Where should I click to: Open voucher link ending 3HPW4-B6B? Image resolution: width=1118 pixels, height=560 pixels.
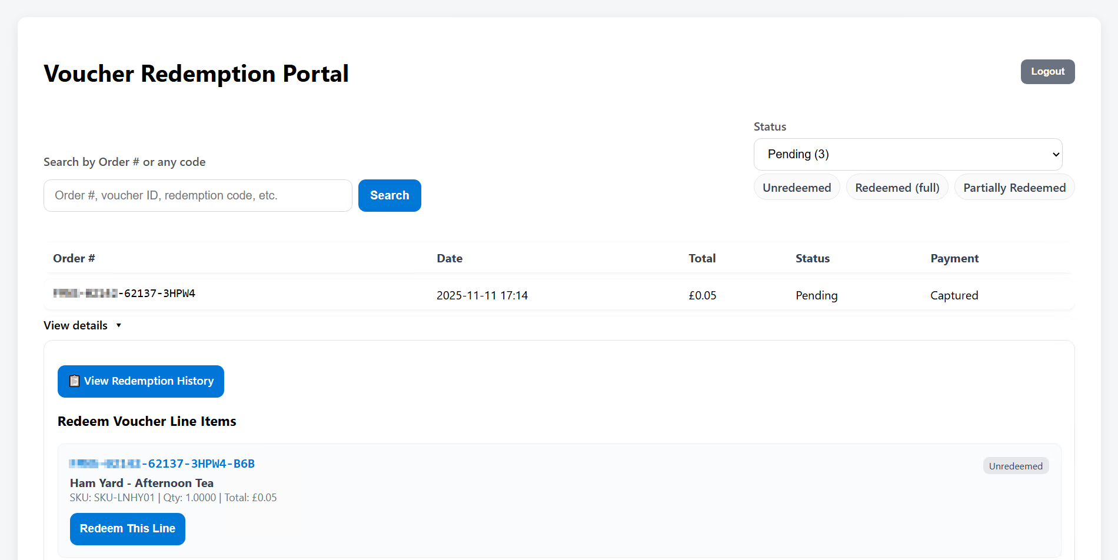coord(162,464)
